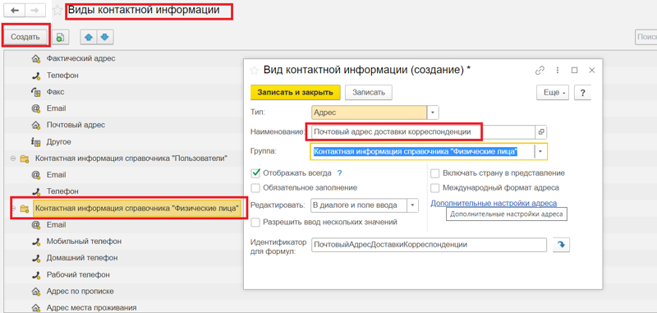Click the folder icon of the "Пользователи" group
The height and width of the screenshot is (313, 657).
pos(25,159)
